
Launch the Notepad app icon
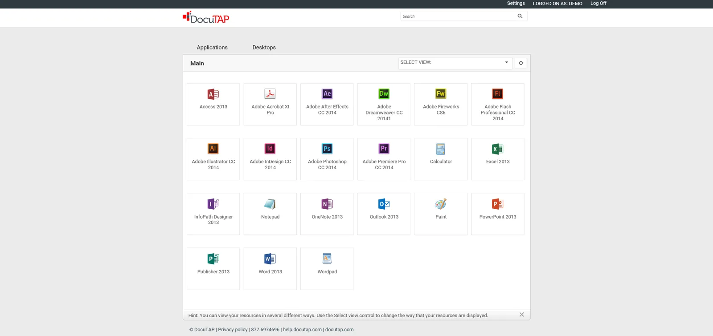[270, 204]
